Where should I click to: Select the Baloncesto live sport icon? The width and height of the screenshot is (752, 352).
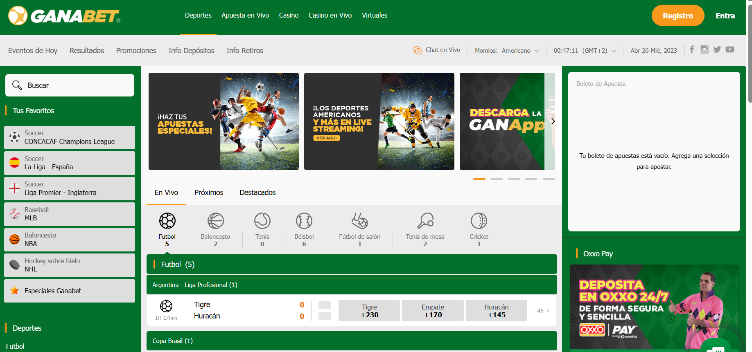tap(215, 221)
